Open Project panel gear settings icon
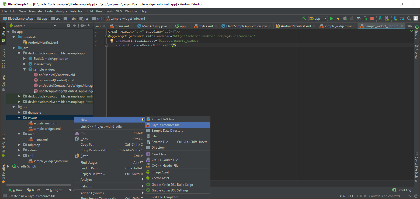The image size is (420, 199). [82, 26]
